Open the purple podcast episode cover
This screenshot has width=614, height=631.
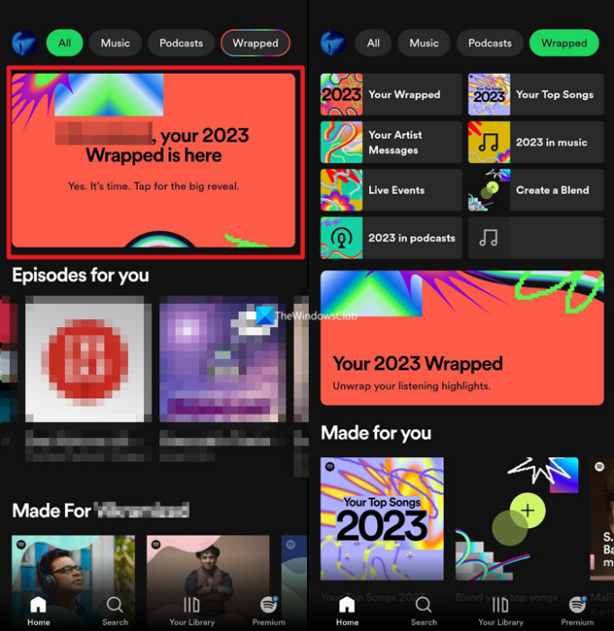point(222,359)
